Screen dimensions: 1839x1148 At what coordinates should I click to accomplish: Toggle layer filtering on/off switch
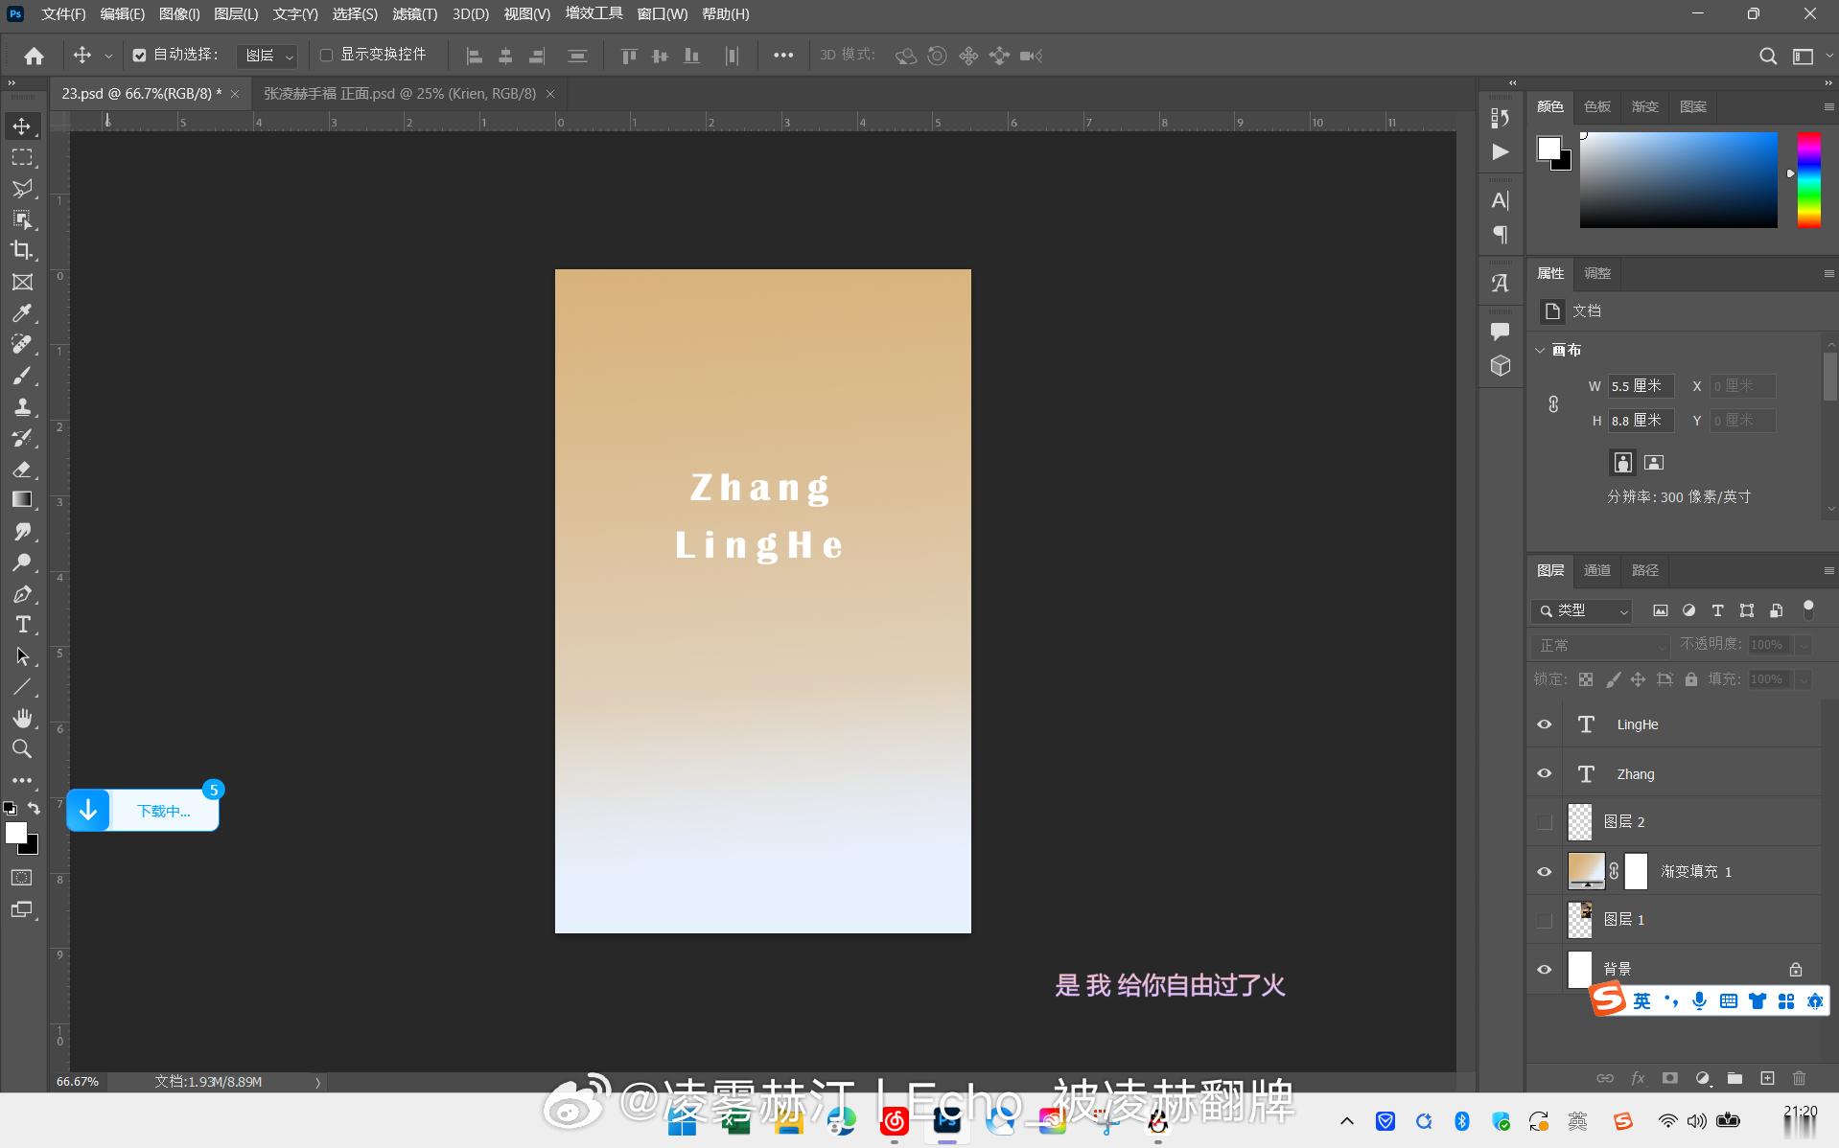(x=1808, y=608)
